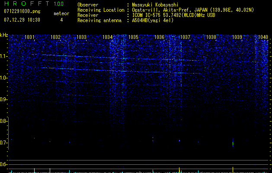Click the 1040 time marker

pos(263,38)
